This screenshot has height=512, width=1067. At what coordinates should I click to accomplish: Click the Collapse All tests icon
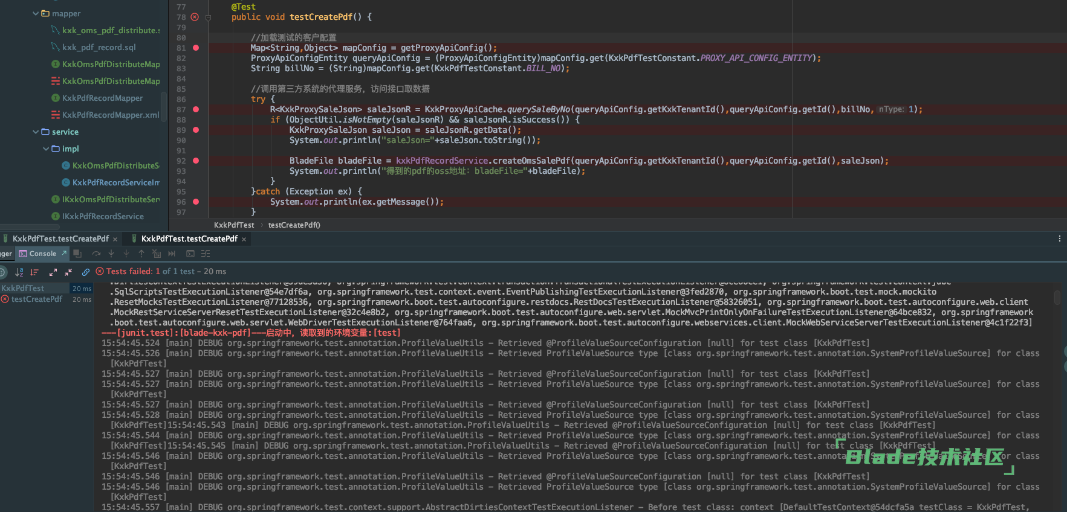point(68,272)
